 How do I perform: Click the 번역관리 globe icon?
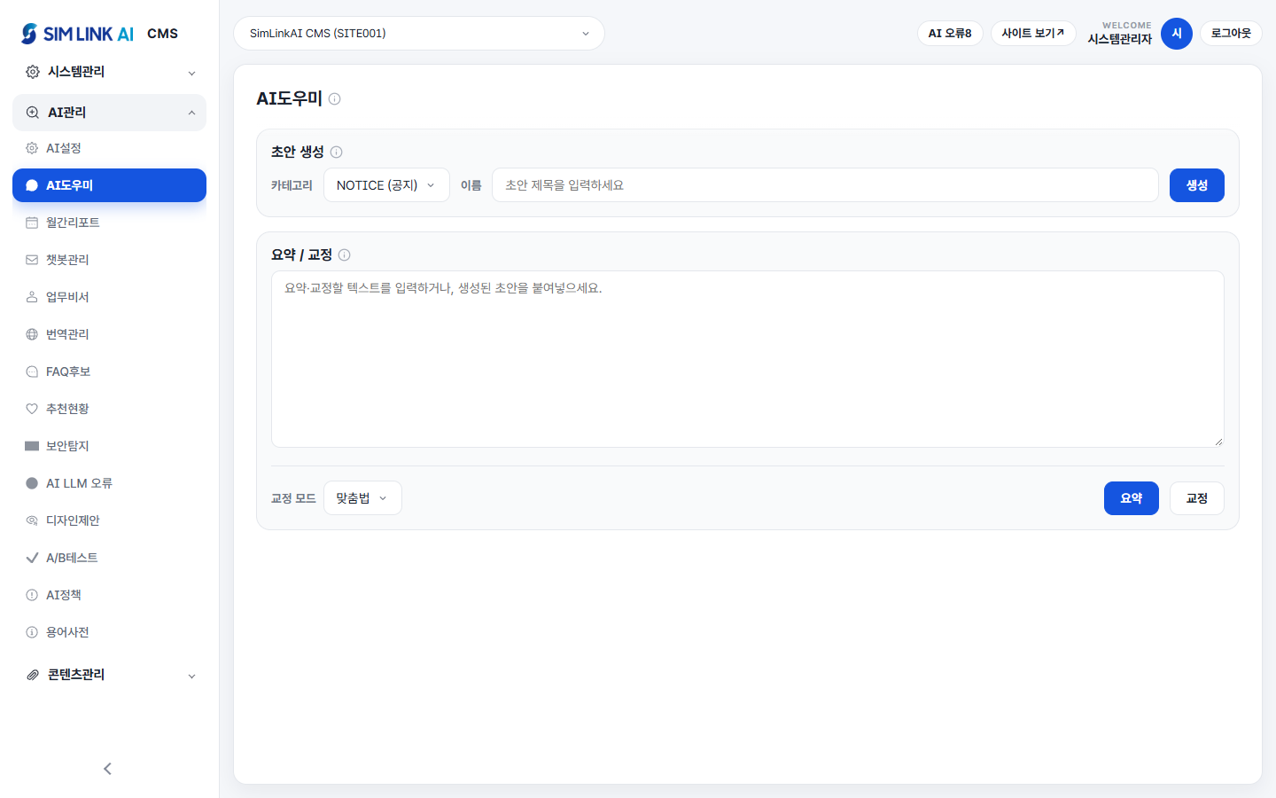(32, 334)
